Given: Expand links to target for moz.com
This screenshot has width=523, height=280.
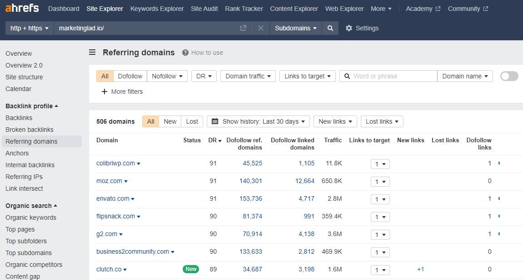Looking at the screenshot, I should click(x=380, y=182).
